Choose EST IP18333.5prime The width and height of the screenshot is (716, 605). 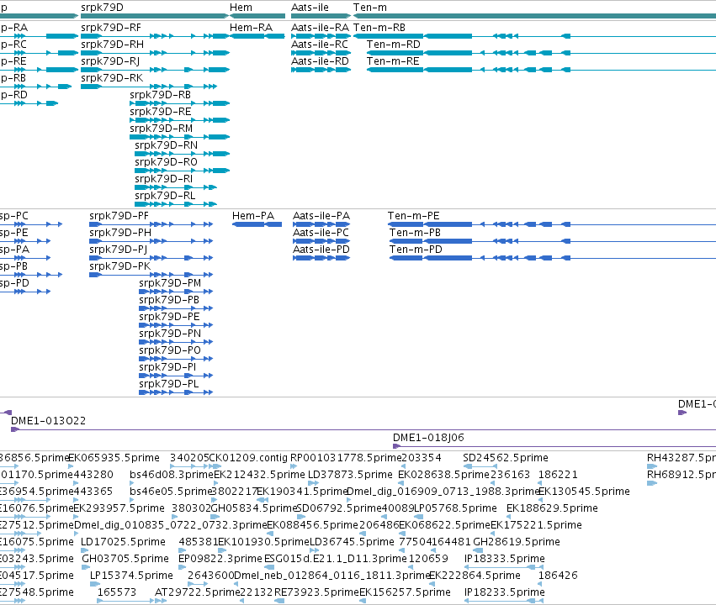505,560
